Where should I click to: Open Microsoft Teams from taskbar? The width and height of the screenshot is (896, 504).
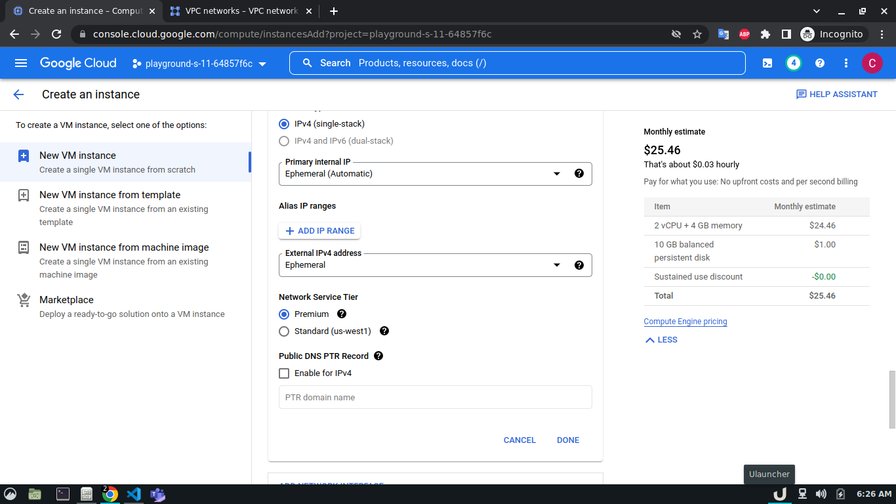coord(157,494)
